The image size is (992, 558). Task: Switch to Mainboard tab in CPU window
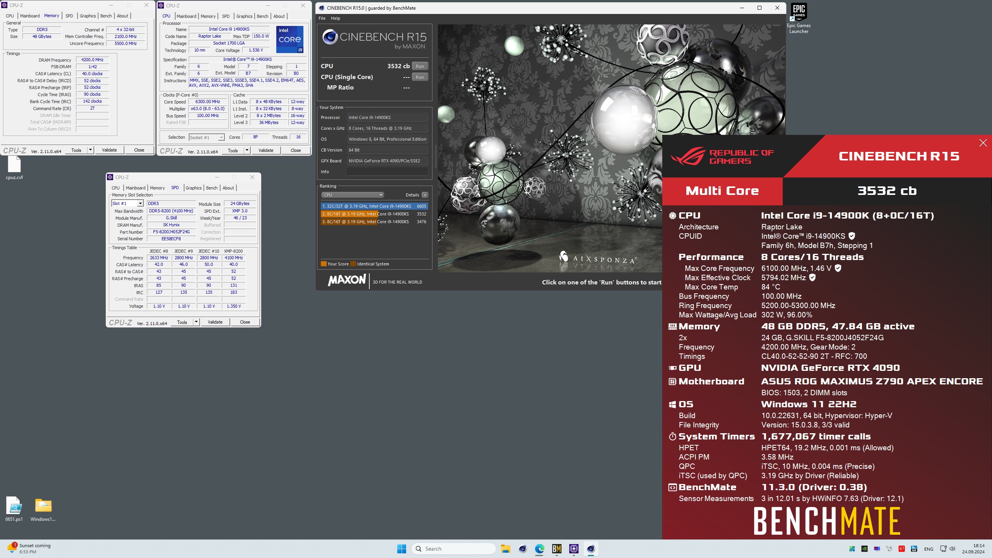click(186, 16)
